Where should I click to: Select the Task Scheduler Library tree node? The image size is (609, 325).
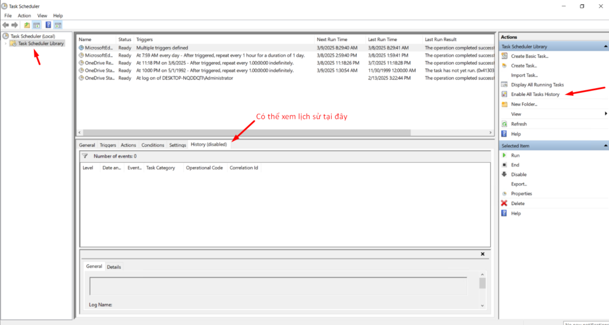click(41, 43)
